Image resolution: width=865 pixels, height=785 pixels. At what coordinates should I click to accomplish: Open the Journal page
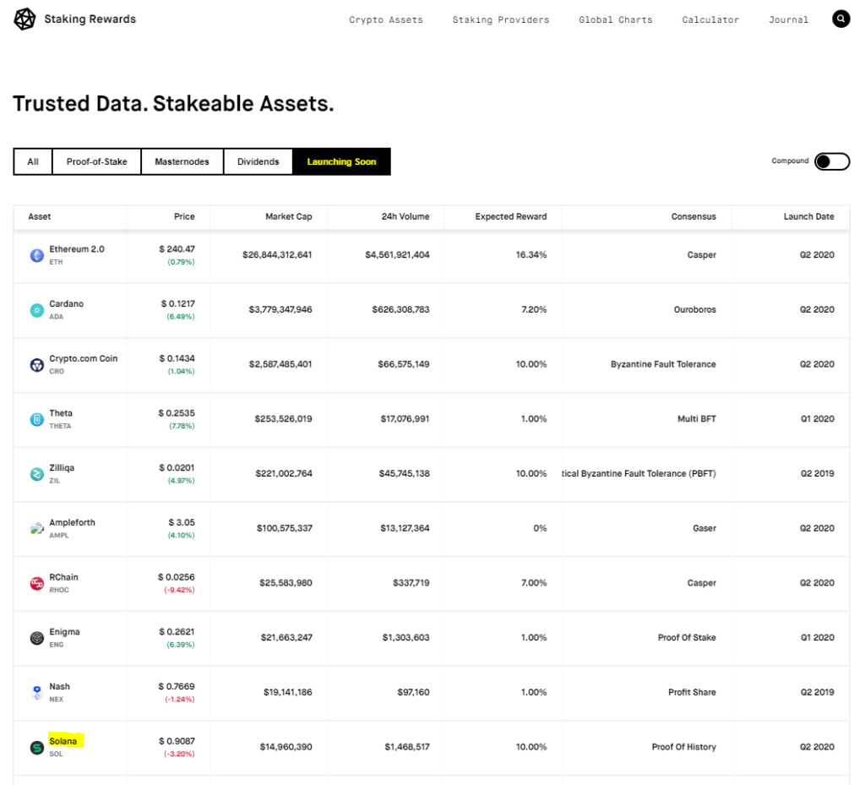(x=789, y=20)
